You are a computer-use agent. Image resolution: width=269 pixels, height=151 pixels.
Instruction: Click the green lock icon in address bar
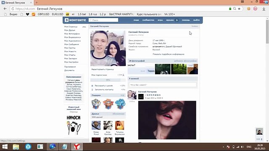230,8
